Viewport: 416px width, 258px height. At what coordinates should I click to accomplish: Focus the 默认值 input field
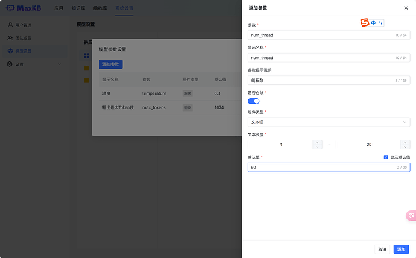click(x=329, y=168)
